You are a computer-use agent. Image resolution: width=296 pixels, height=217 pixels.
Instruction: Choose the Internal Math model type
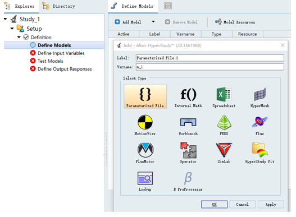(188, 98)
